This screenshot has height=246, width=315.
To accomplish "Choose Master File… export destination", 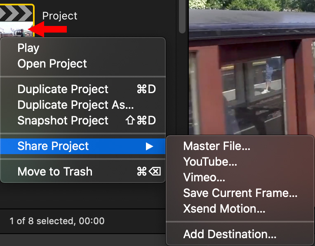I will point(240,146).
